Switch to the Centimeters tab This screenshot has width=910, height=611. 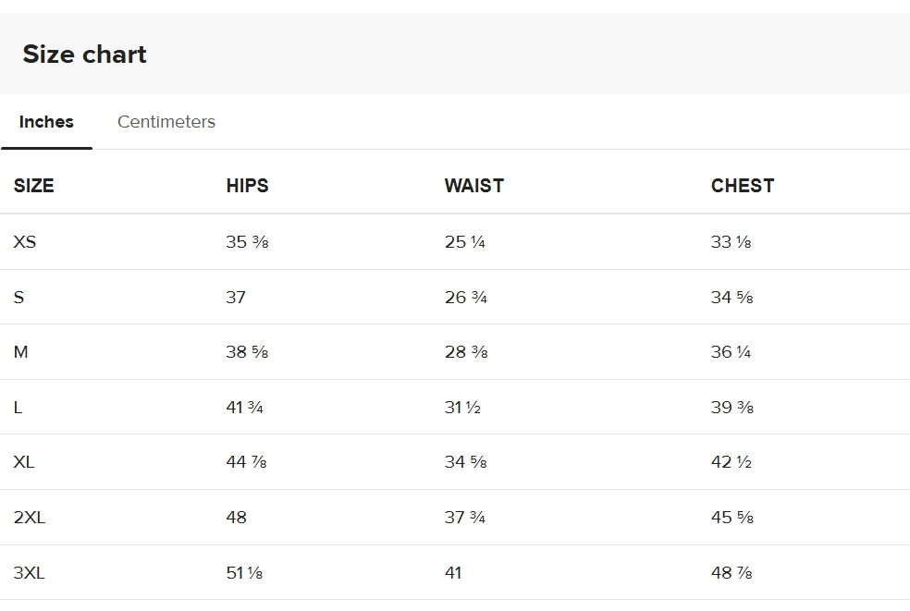pos(166,122)
